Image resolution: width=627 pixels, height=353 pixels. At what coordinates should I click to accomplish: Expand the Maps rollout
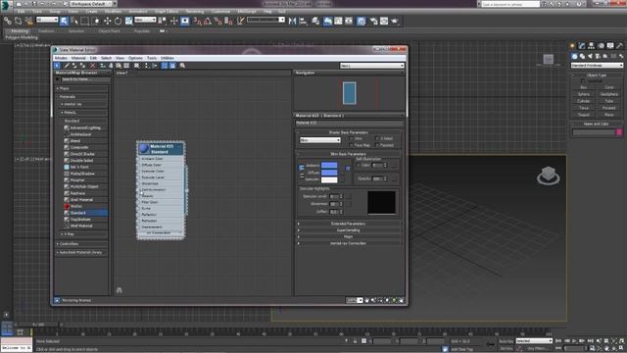click(x=349, y=236)
